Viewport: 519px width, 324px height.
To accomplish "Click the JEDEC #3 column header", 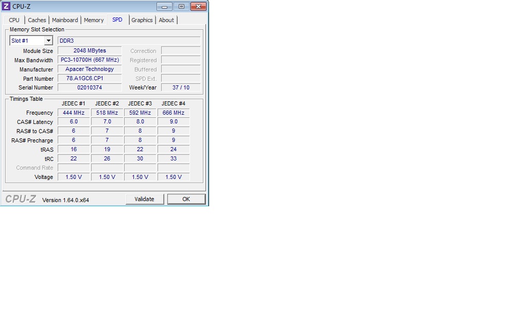I will pos(140,103).
